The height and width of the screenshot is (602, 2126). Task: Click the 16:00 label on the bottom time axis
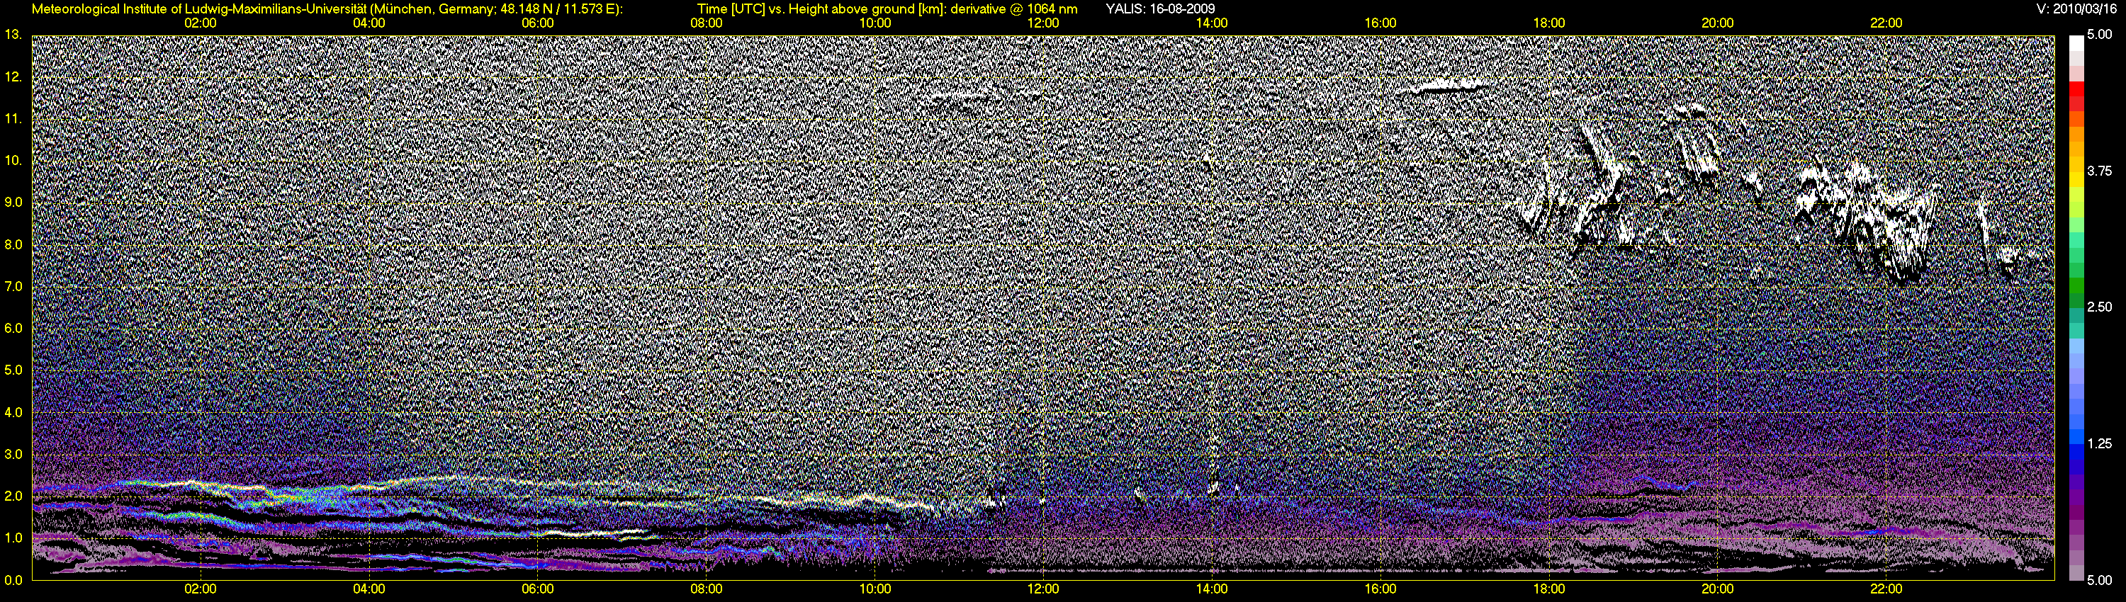click(1380, 589)
